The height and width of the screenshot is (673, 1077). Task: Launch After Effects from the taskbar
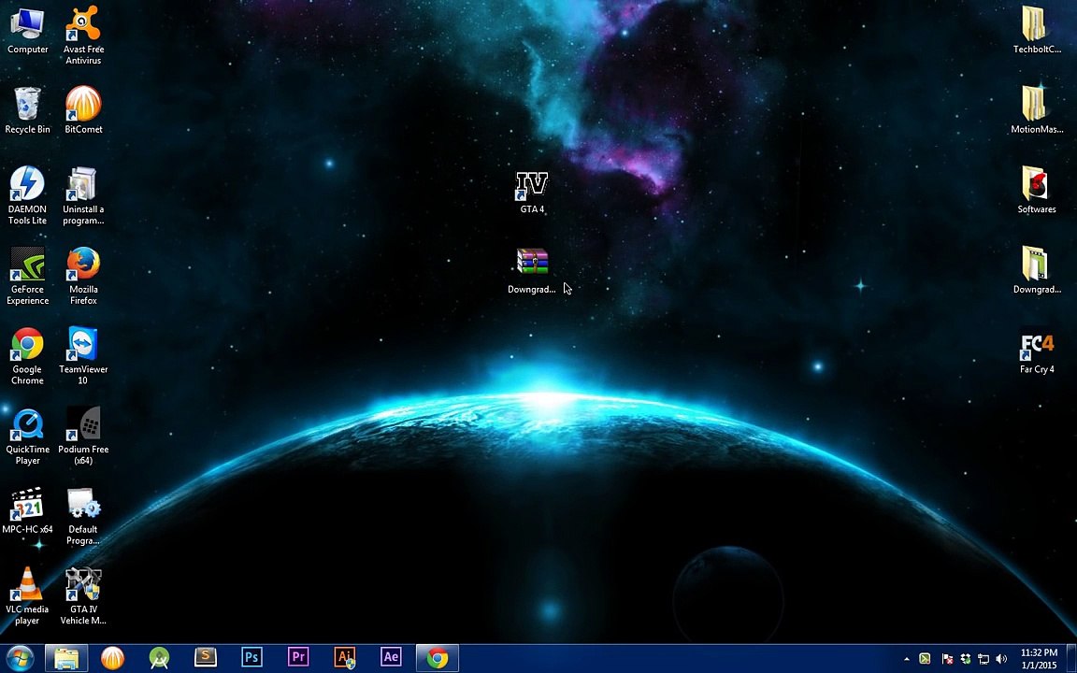[391, 659]
